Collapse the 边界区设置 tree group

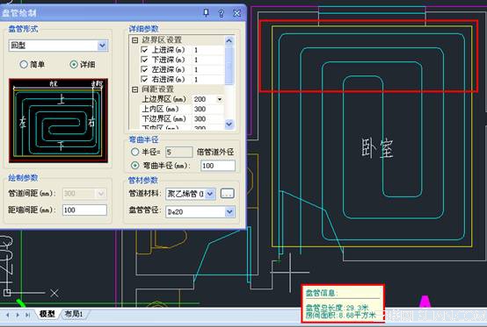[134, 40]
